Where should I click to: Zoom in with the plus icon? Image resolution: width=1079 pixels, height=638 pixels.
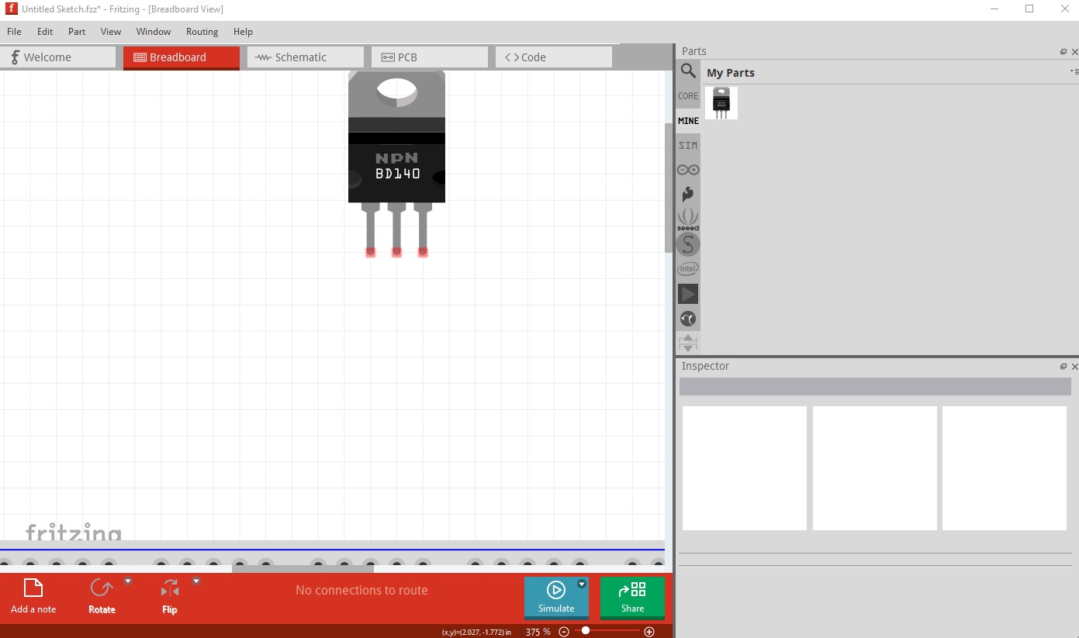[649, 632]
